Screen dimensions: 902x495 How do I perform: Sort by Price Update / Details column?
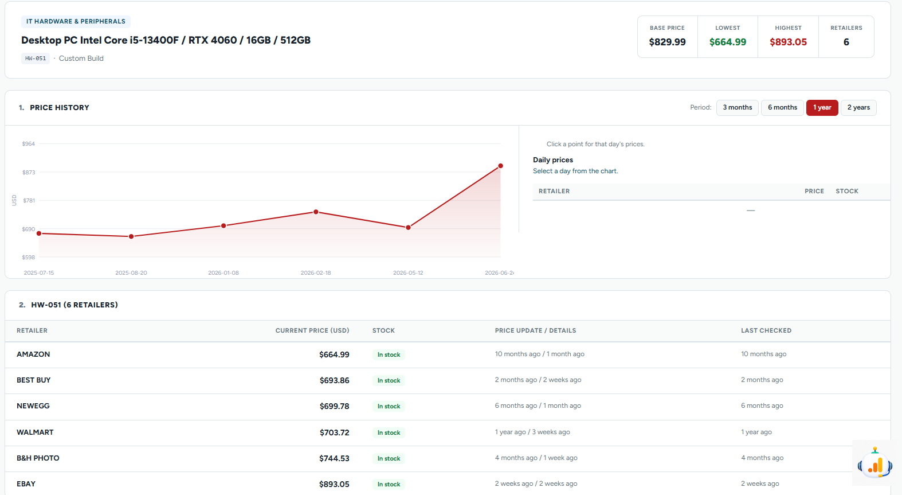pyautogui.click(x=535, y=331)
